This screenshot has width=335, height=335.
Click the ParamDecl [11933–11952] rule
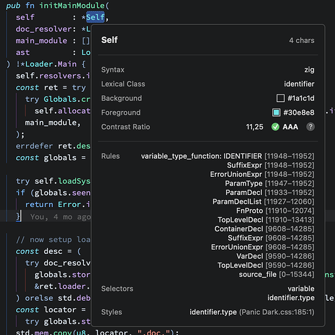pyautogui.click(x=270, y=192)
